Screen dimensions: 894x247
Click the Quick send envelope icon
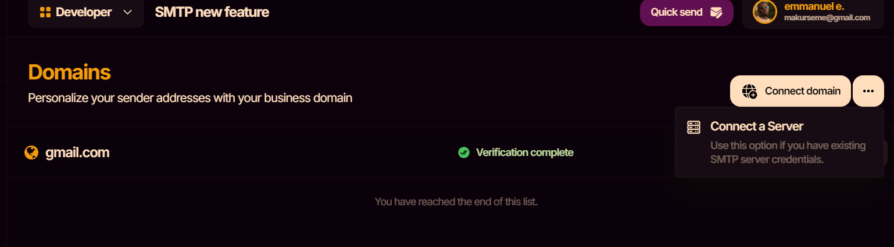(x=716, y=12)
